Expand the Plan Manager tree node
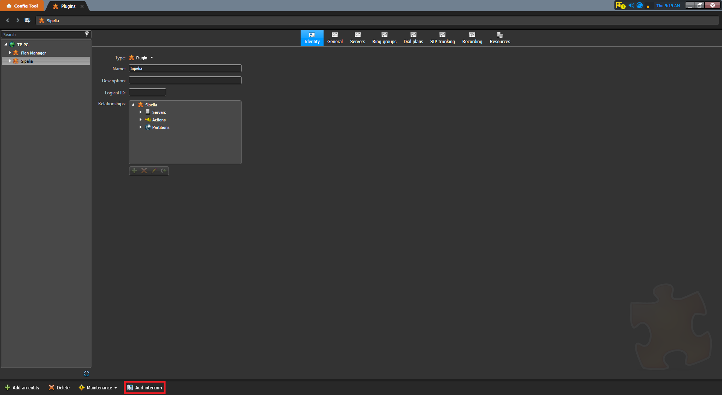The width and height of the screenshot is (722, 395). point(10,53)
